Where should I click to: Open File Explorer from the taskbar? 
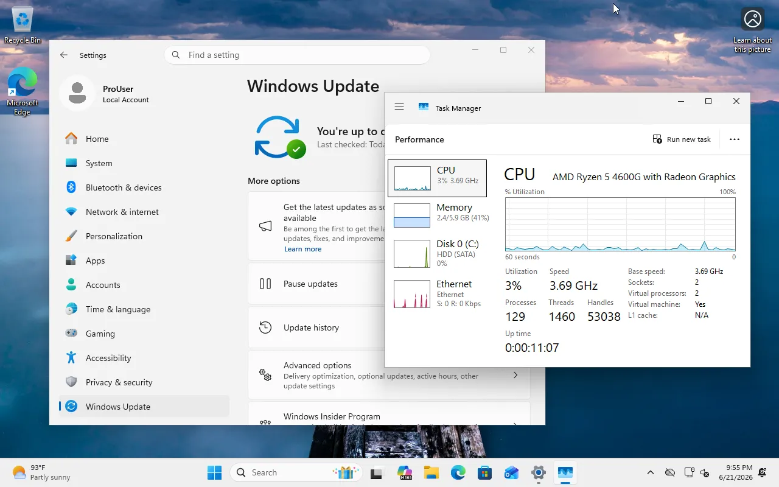[431, 472]
